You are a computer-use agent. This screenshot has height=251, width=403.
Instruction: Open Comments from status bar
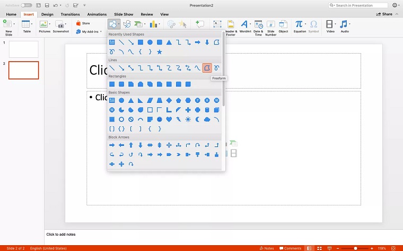point(290,248)
